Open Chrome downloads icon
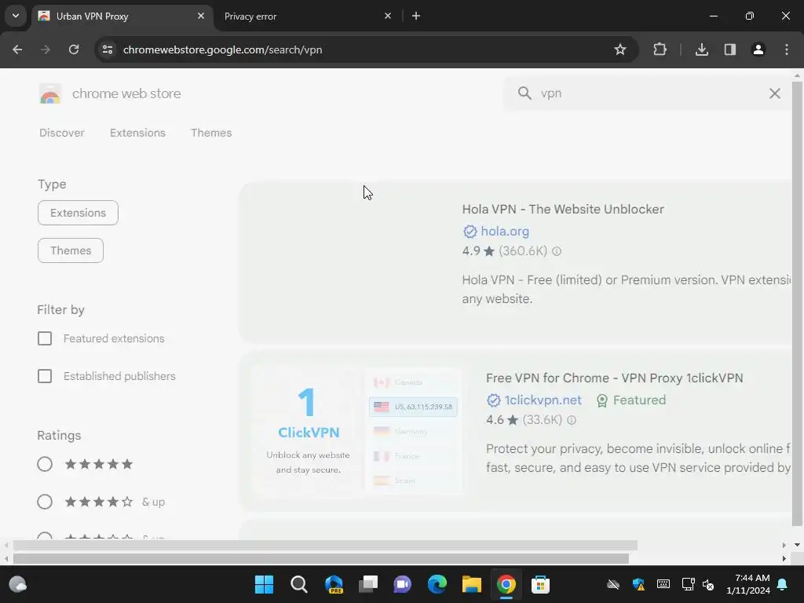This screenshot has width=804, height=603. point(702,49)
